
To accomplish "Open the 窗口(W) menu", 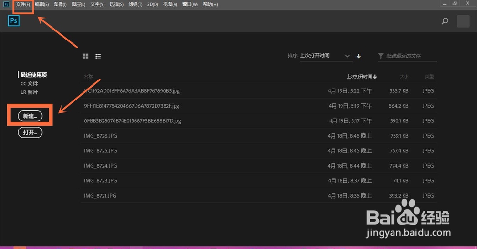I will click(190, 4).
